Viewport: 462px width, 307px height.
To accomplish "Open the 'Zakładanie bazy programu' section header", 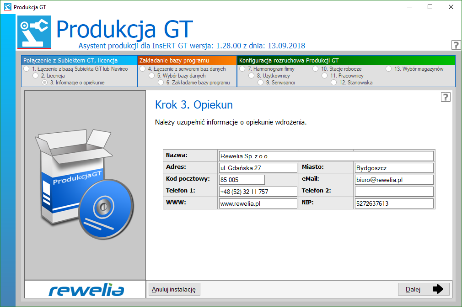I will (x=187, y=60).
